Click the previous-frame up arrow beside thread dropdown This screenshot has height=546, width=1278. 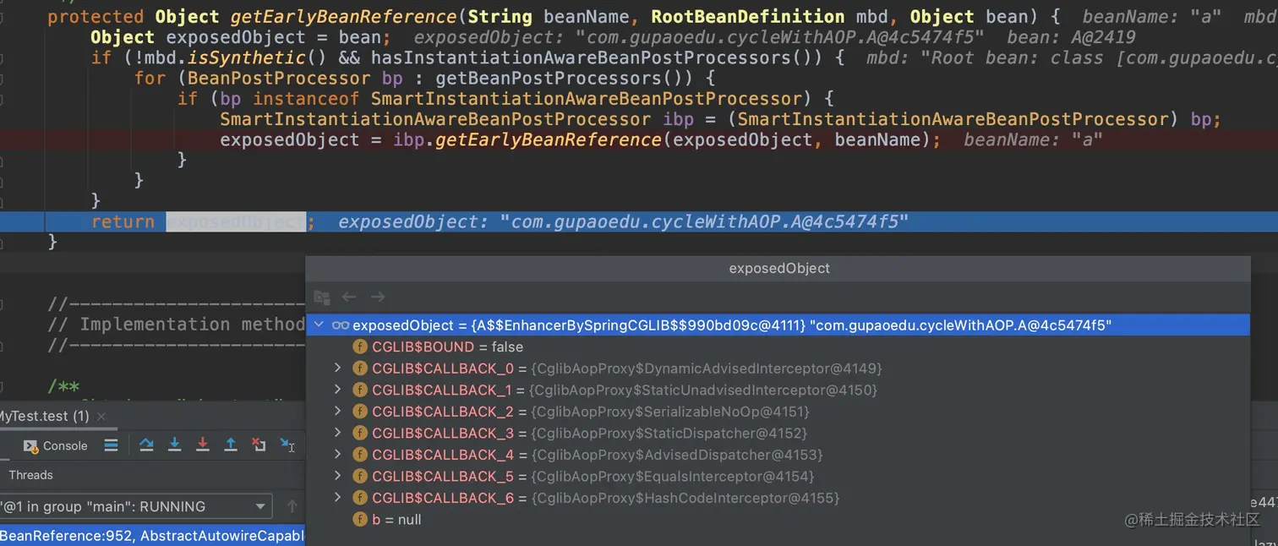(292, 506)
